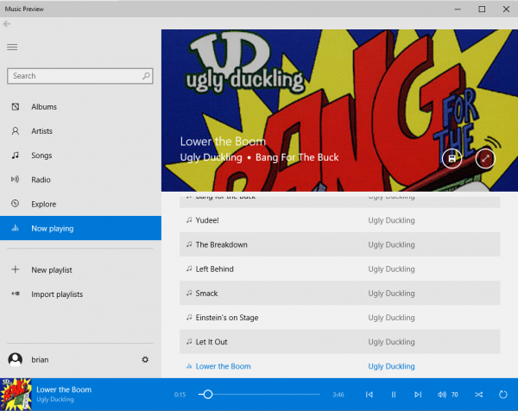Open the Albums section
Image resolution: width=518 pixels, height=411 pixels.
pos(80,107)
